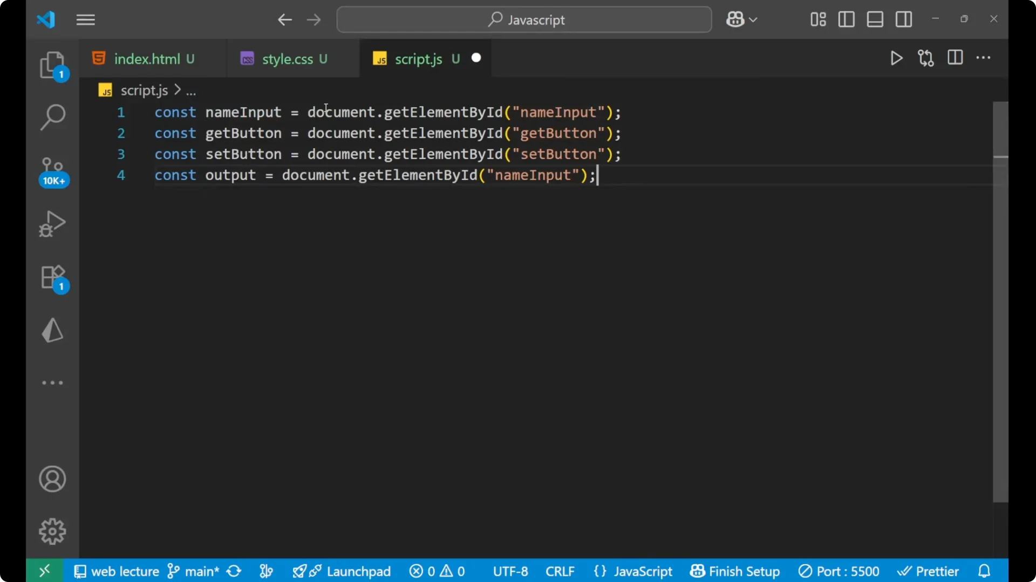Viewport: 1036px width, 582px height.
Task: Toggle the bottom panel visibility
Action: (875, 19)
